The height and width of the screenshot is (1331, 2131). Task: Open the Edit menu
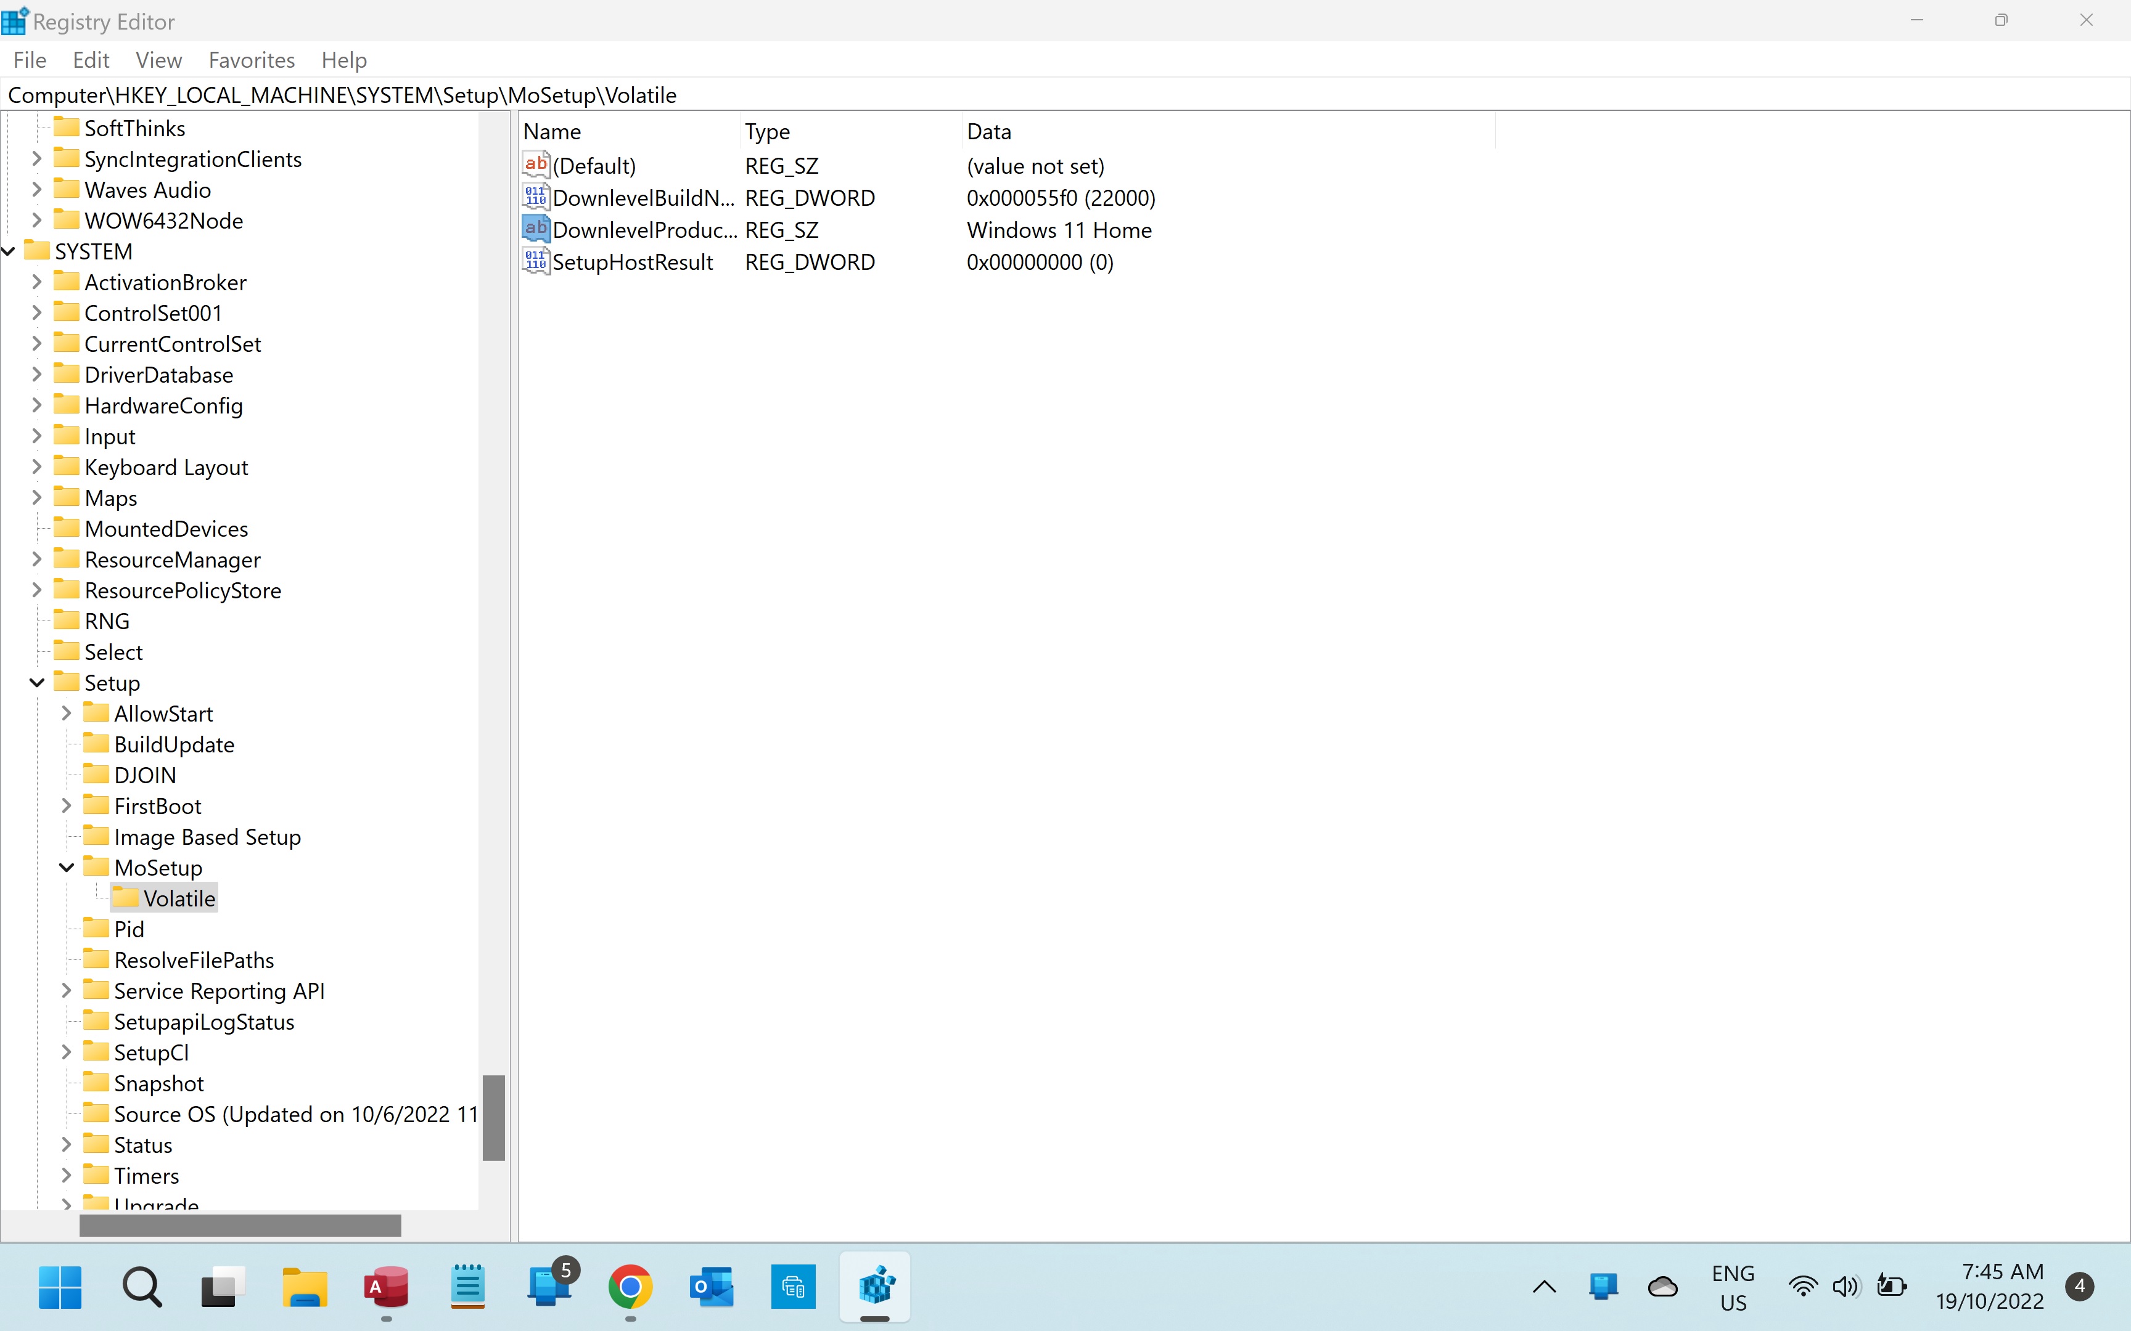[x=91, y=60]
